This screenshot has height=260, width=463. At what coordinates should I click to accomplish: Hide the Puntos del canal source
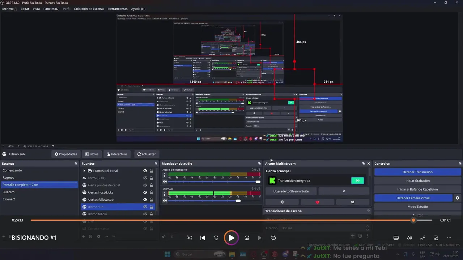[x=145, y=171]
